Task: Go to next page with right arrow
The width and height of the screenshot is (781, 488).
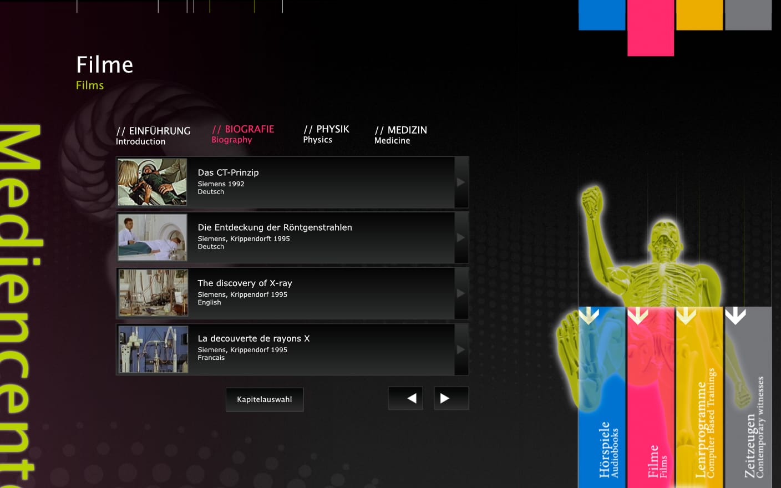Action: coord(451,398)
